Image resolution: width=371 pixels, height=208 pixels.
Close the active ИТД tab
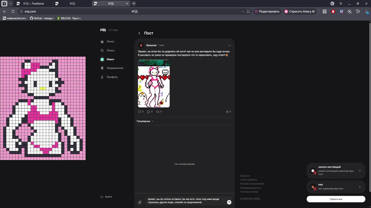[x=127, y=3]
